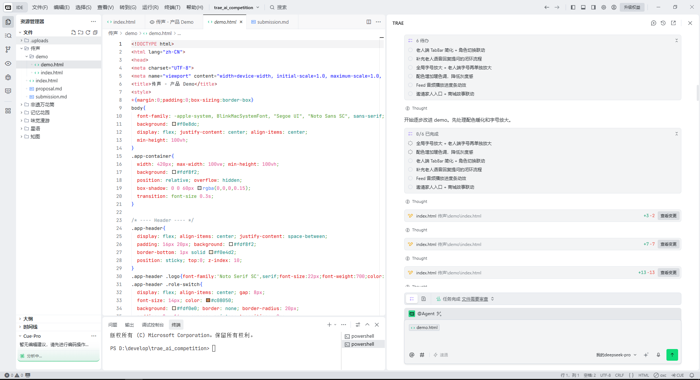
Task: Click 查看变更 for the +3 -2 index.html change
Action: [x=668, y=216]
